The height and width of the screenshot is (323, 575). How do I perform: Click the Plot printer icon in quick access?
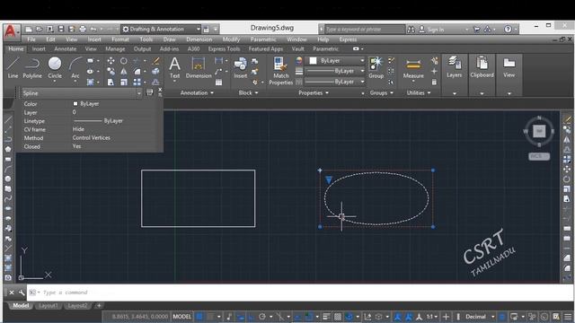83,30
